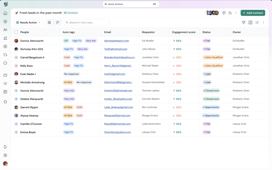Click the user avatar at sidebar bottom
Screen dimensions: 272x170
pyautogui.click(x=5, y=163)
